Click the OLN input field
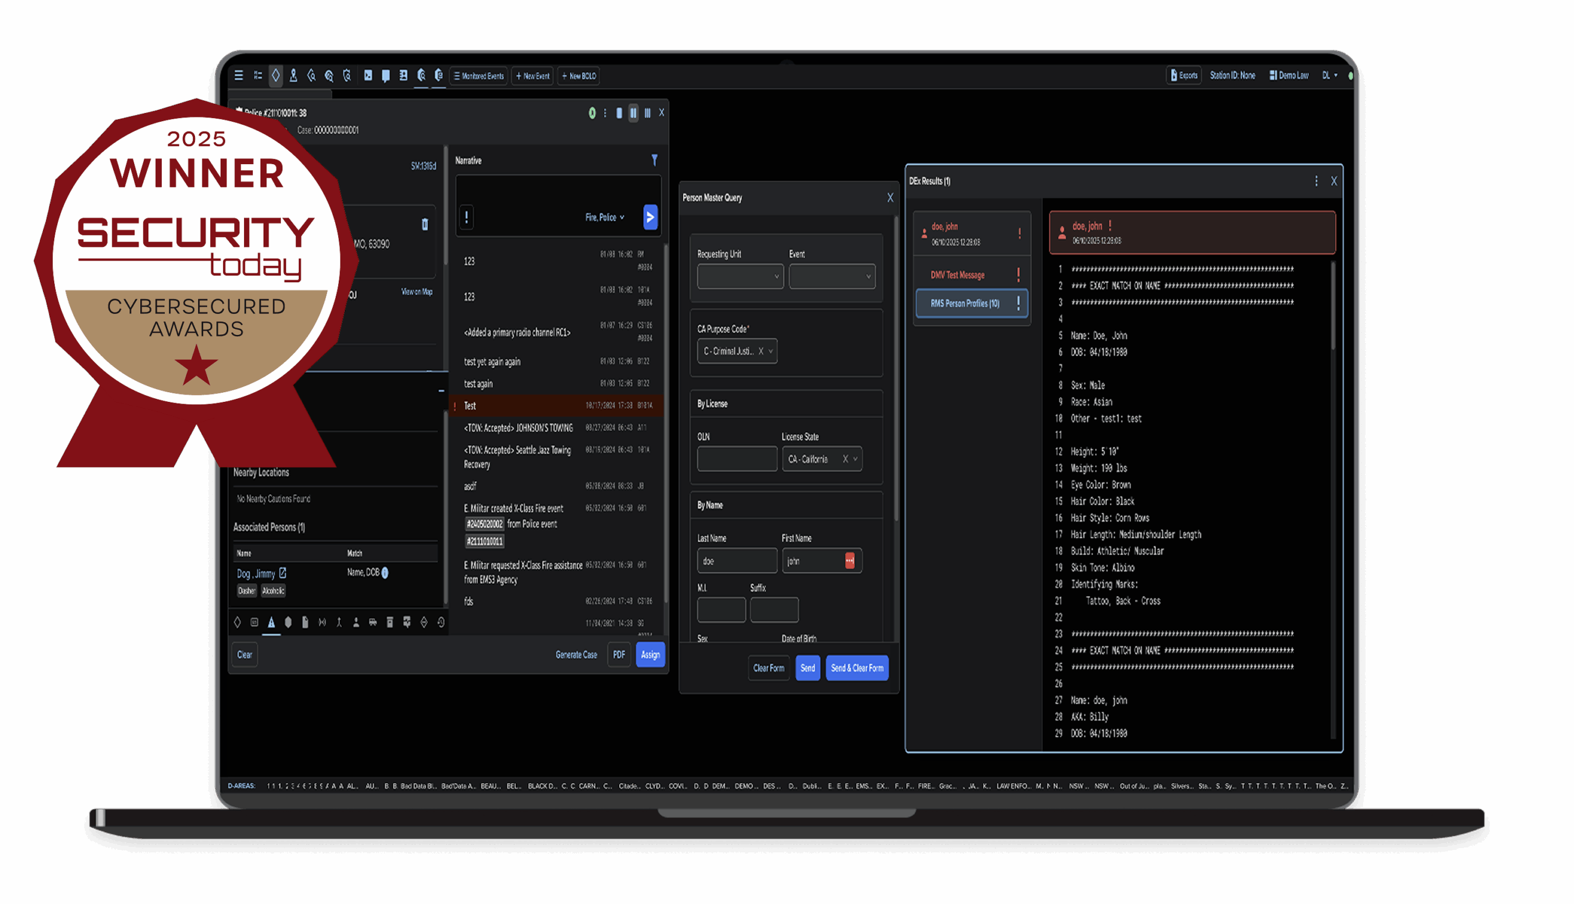 (x=737, y=460)
